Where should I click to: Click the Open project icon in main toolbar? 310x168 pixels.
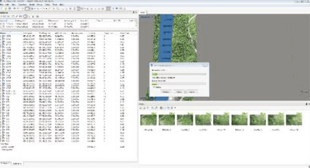coord(6,9)
